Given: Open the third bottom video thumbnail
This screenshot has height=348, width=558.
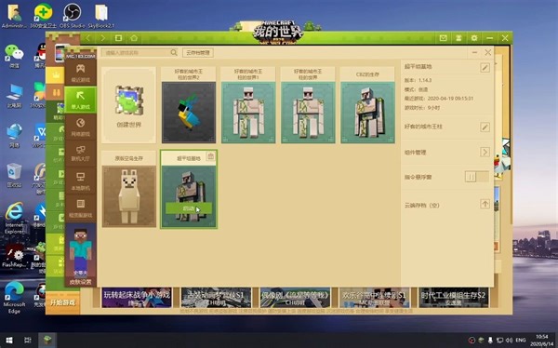Looking at the screenshot, I should point(295,298).
